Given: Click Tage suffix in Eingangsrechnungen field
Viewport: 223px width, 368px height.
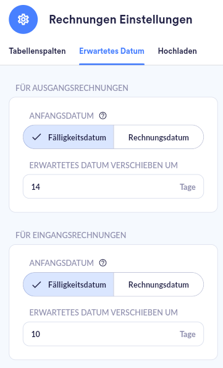Looking at the screenshot, I should (188, 334).
